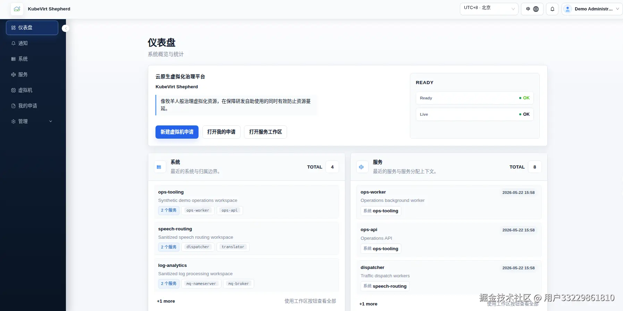Click the dispatcher tag under speech-routing
623x311 pixels.
(198, 247)
